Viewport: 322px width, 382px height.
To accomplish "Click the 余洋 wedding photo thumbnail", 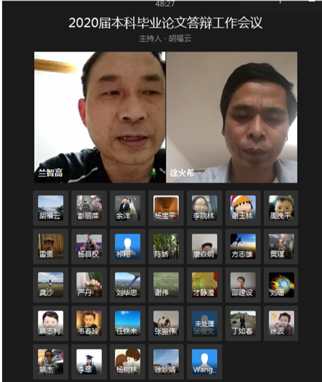I will pos(127,208).
